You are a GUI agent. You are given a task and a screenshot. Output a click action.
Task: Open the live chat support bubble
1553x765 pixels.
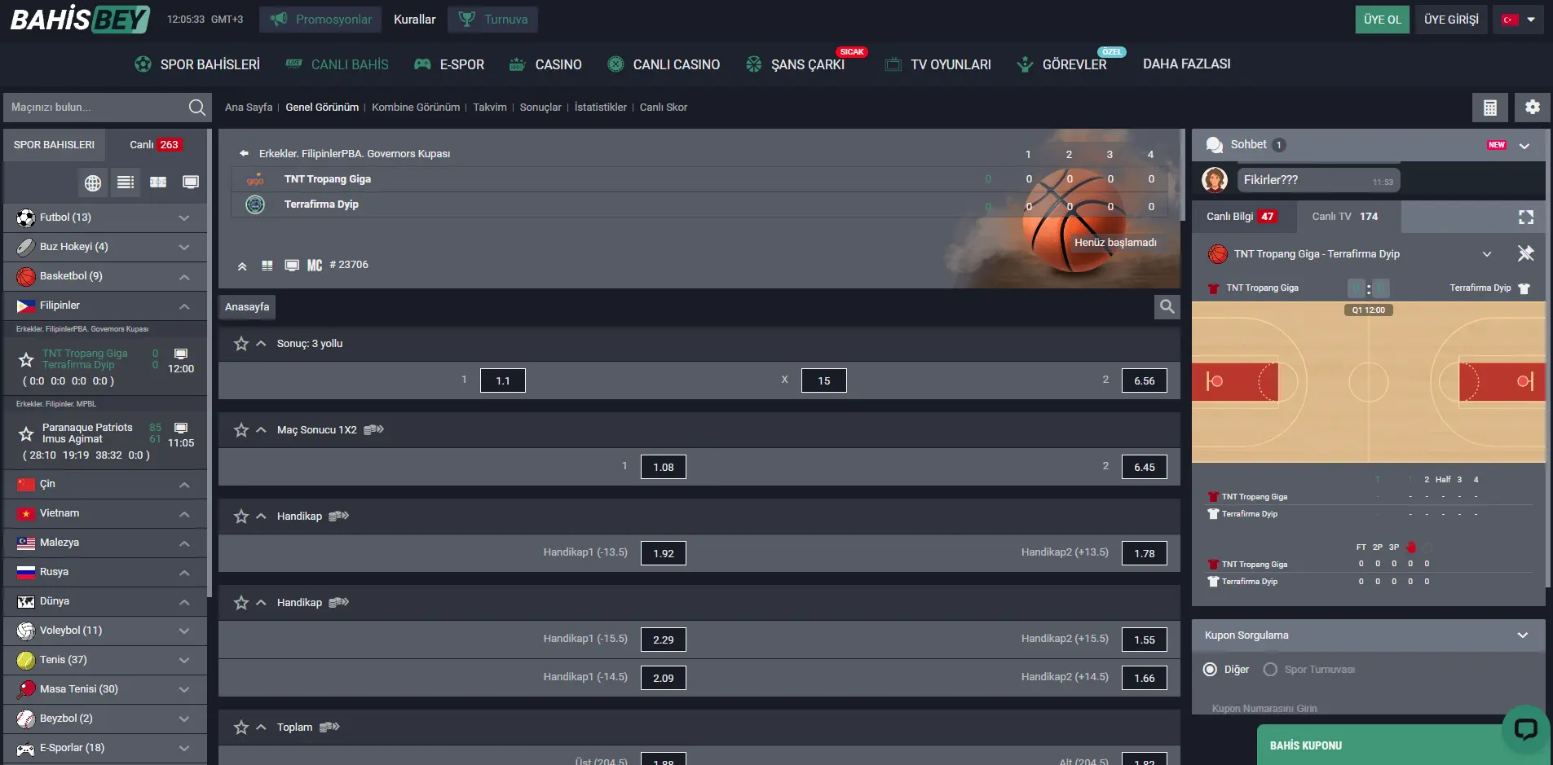pos(1525,728)
